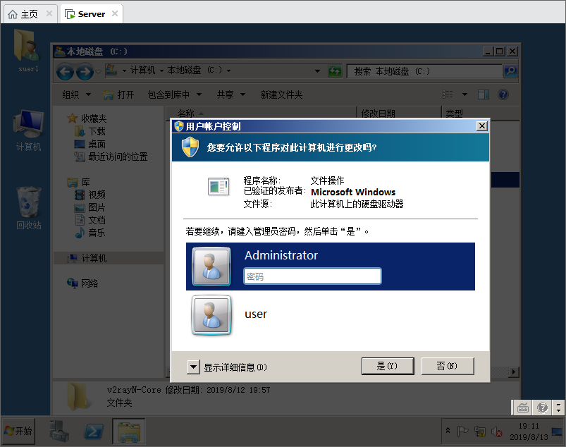This screenshot has width=566, height=447.
Task: Open PowerShell from the taskbar
Action: [94, 431]
